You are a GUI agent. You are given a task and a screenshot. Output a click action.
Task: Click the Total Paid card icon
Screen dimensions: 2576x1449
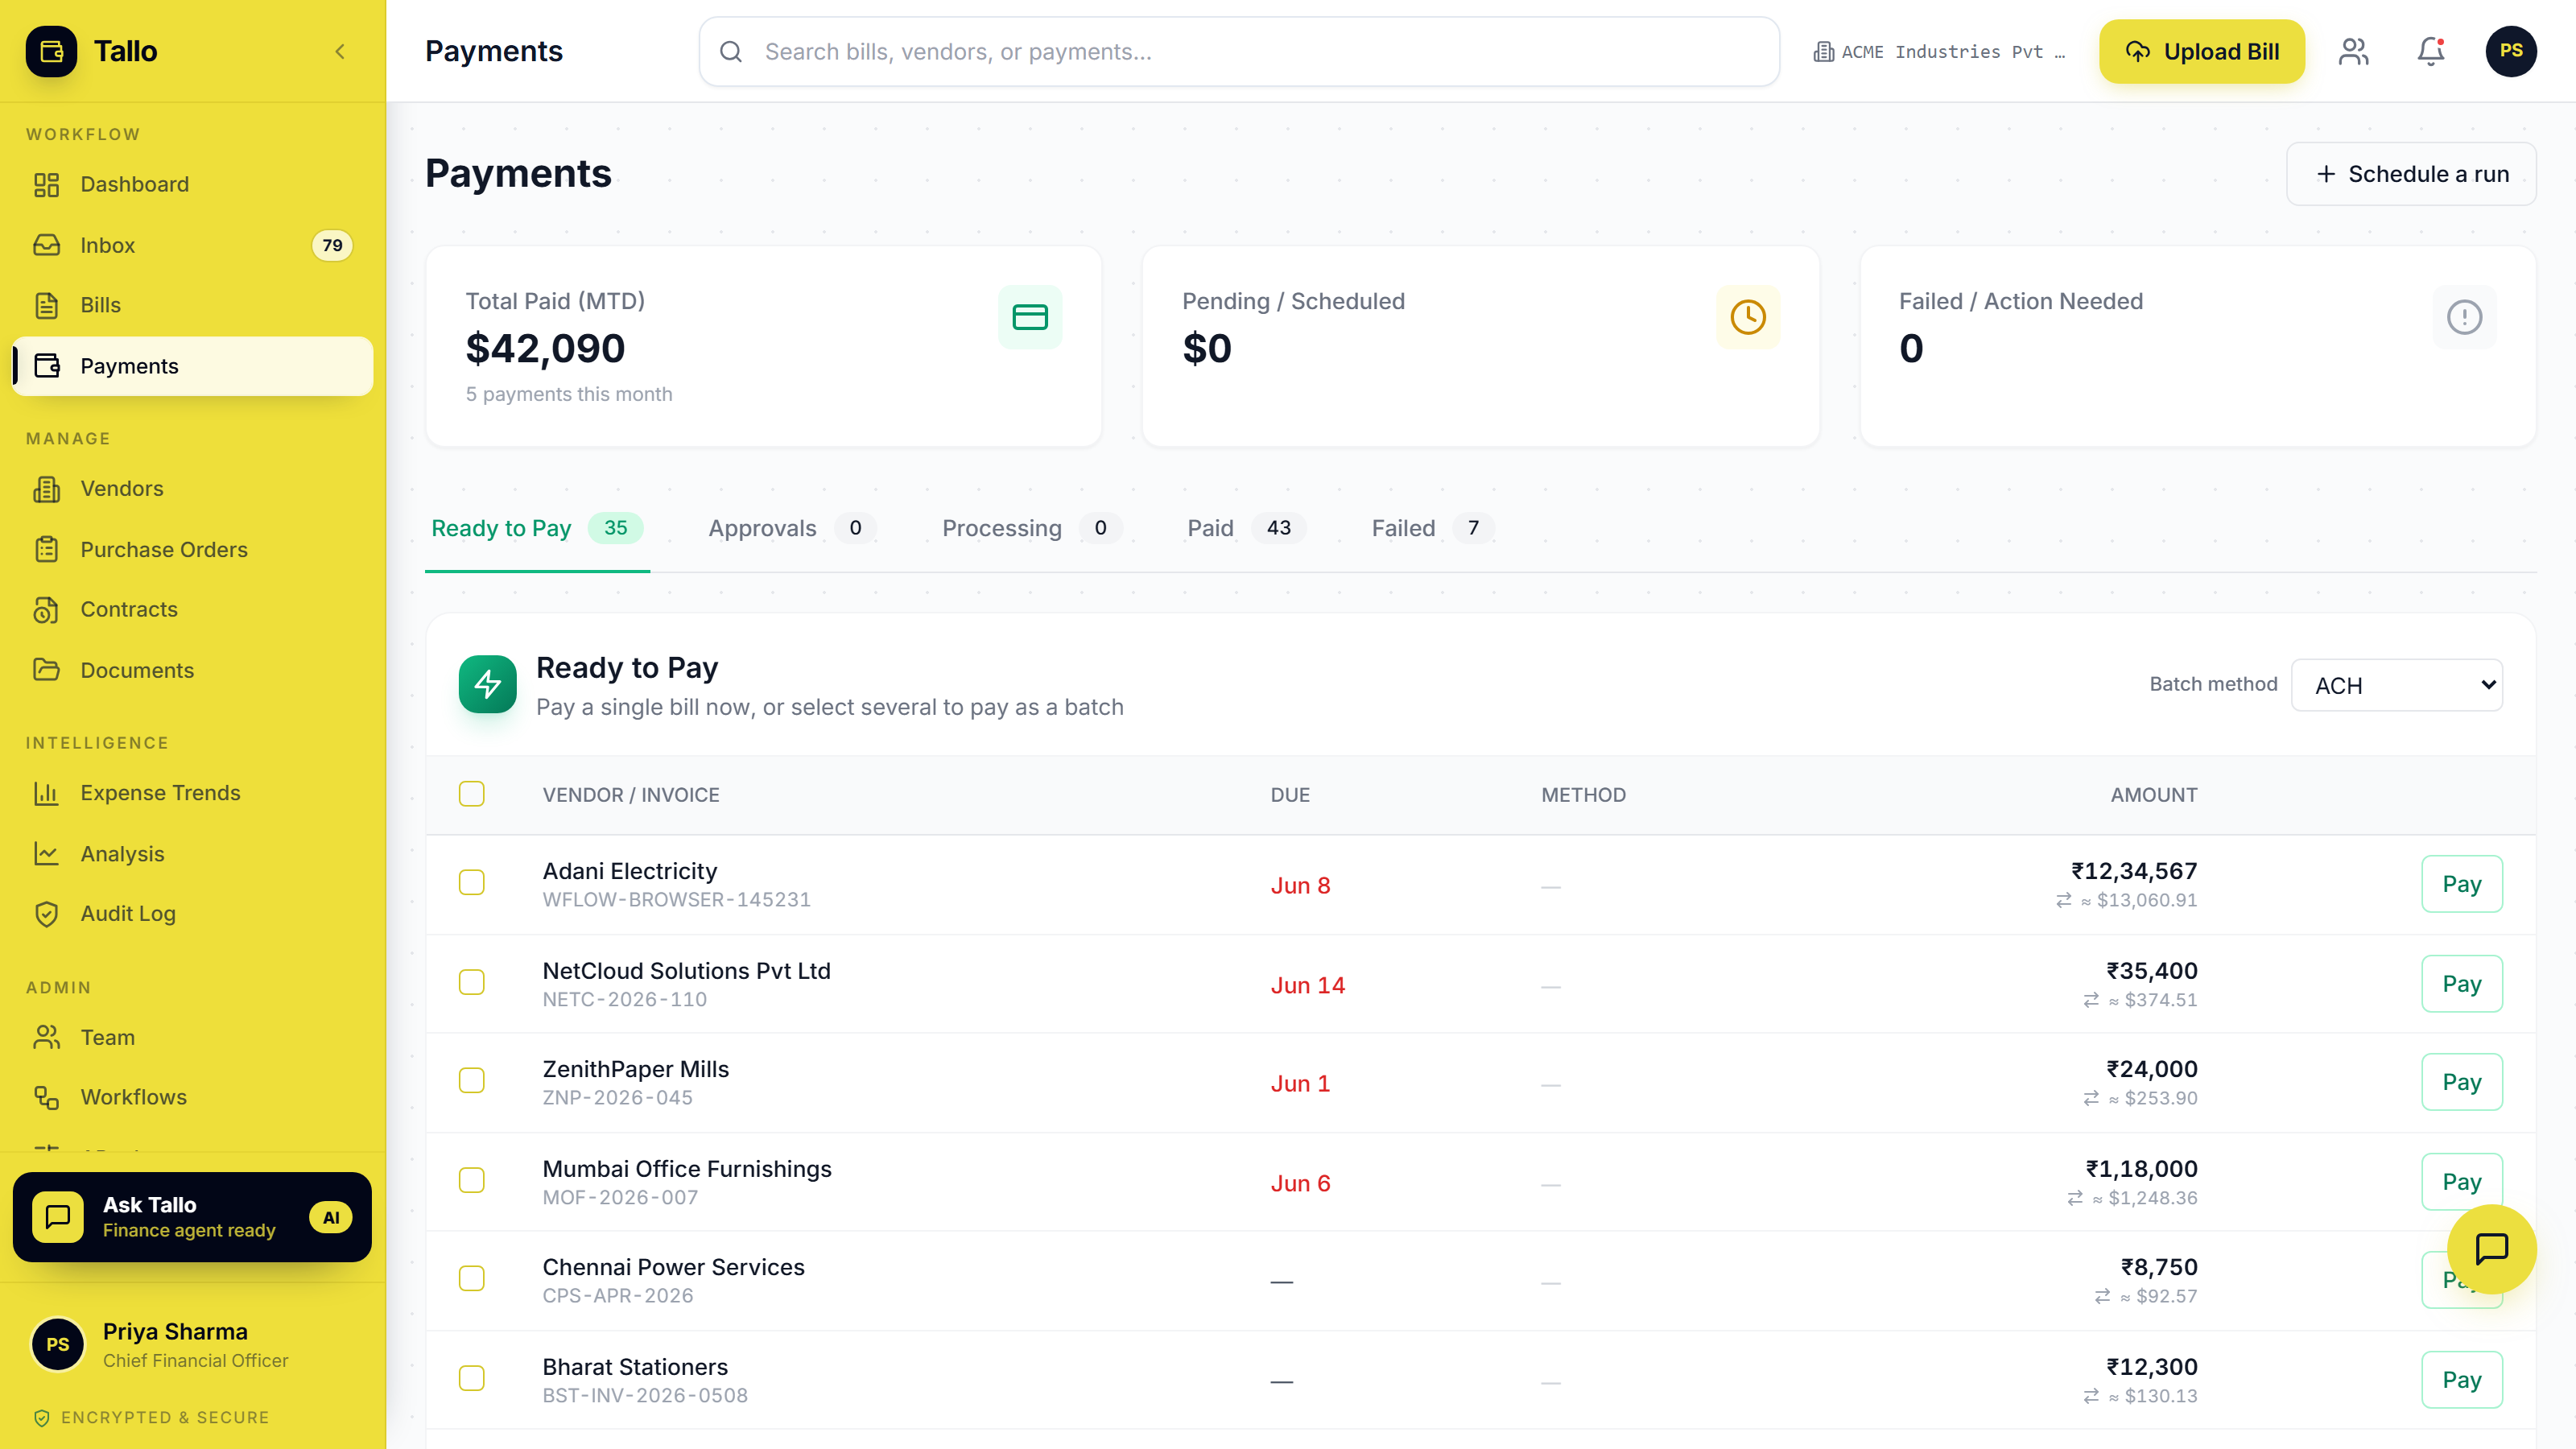1030,317
